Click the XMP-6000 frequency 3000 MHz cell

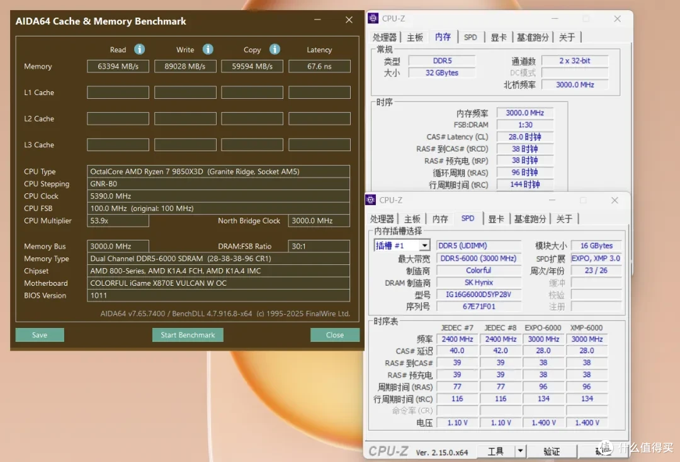point(587,339)
